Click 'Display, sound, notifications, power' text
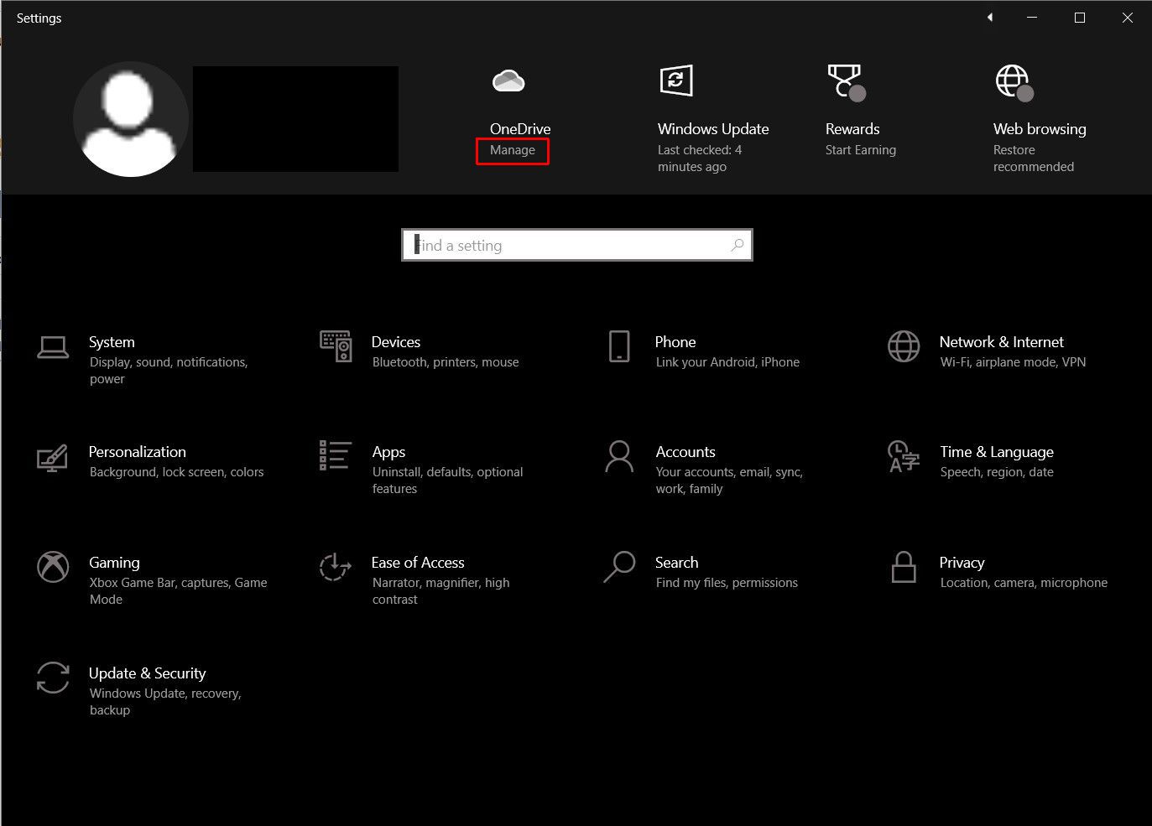The image size is (1152, 826). point(169,371)
